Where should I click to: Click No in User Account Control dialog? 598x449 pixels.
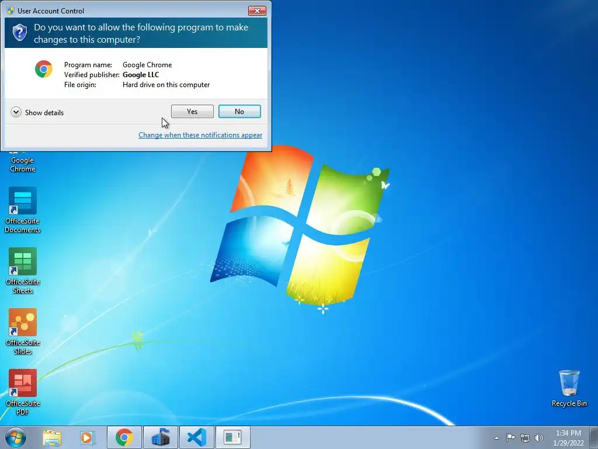coord(239,112)
